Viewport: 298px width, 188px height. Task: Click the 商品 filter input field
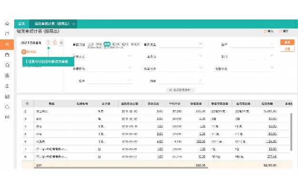[181, 81]
